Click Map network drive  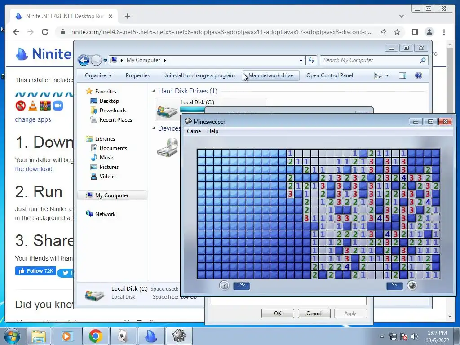click(270, 75)
